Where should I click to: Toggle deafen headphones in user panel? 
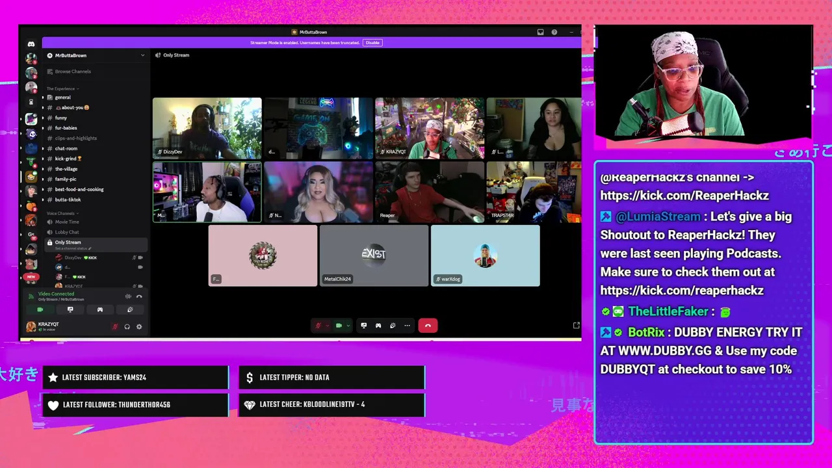pos(127,327)
